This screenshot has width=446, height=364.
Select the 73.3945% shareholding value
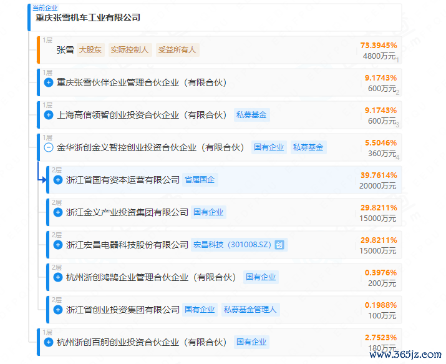click(x=379, y=46)
